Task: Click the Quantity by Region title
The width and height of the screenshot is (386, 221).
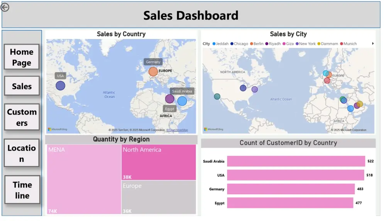Action: pos(121,139)
